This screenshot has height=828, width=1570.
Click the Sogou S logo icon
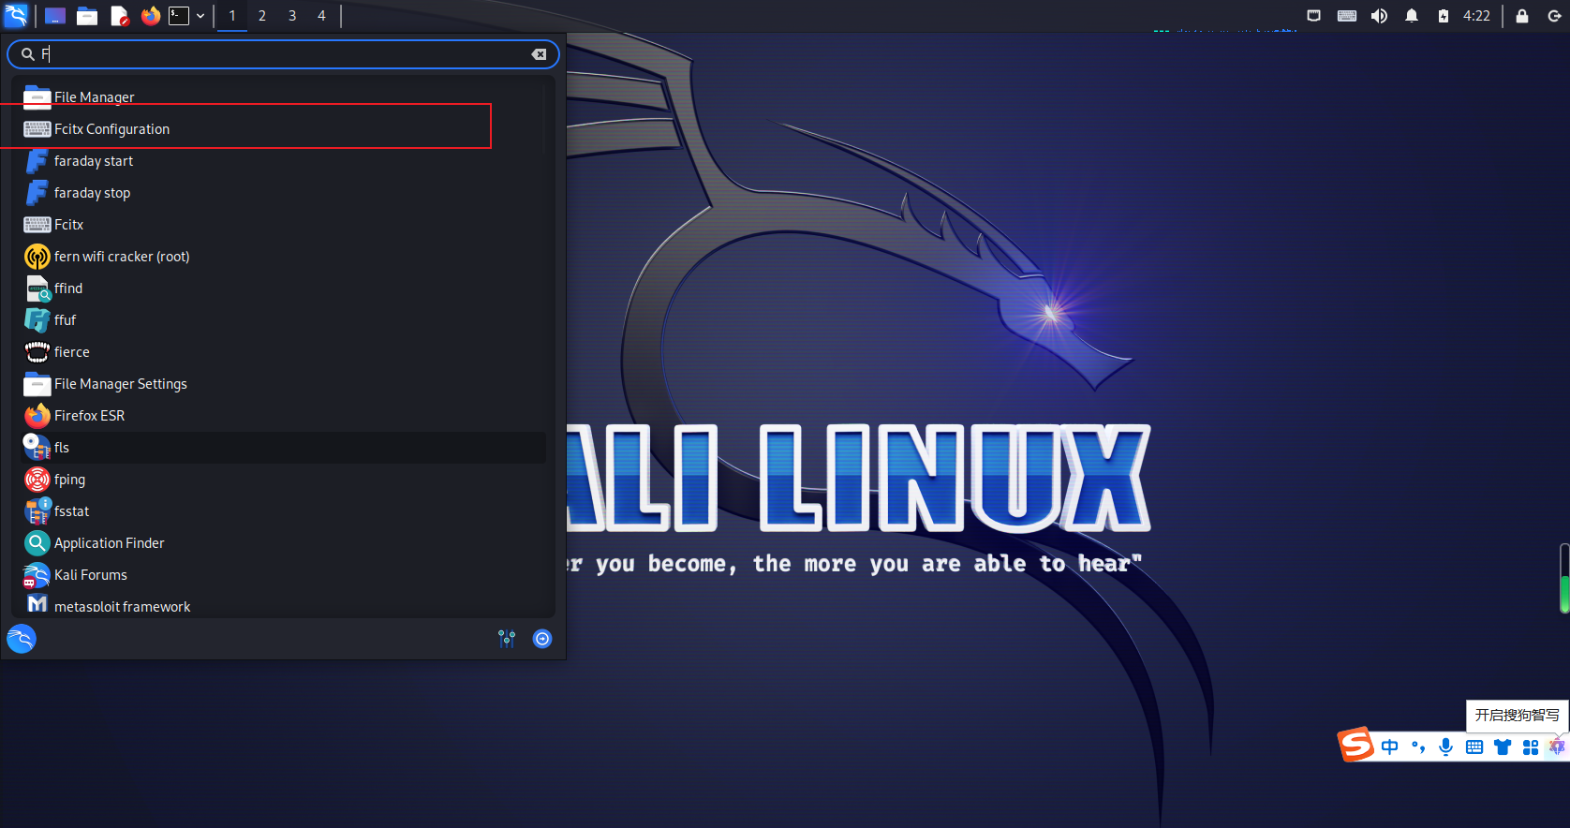(1355, 746)
